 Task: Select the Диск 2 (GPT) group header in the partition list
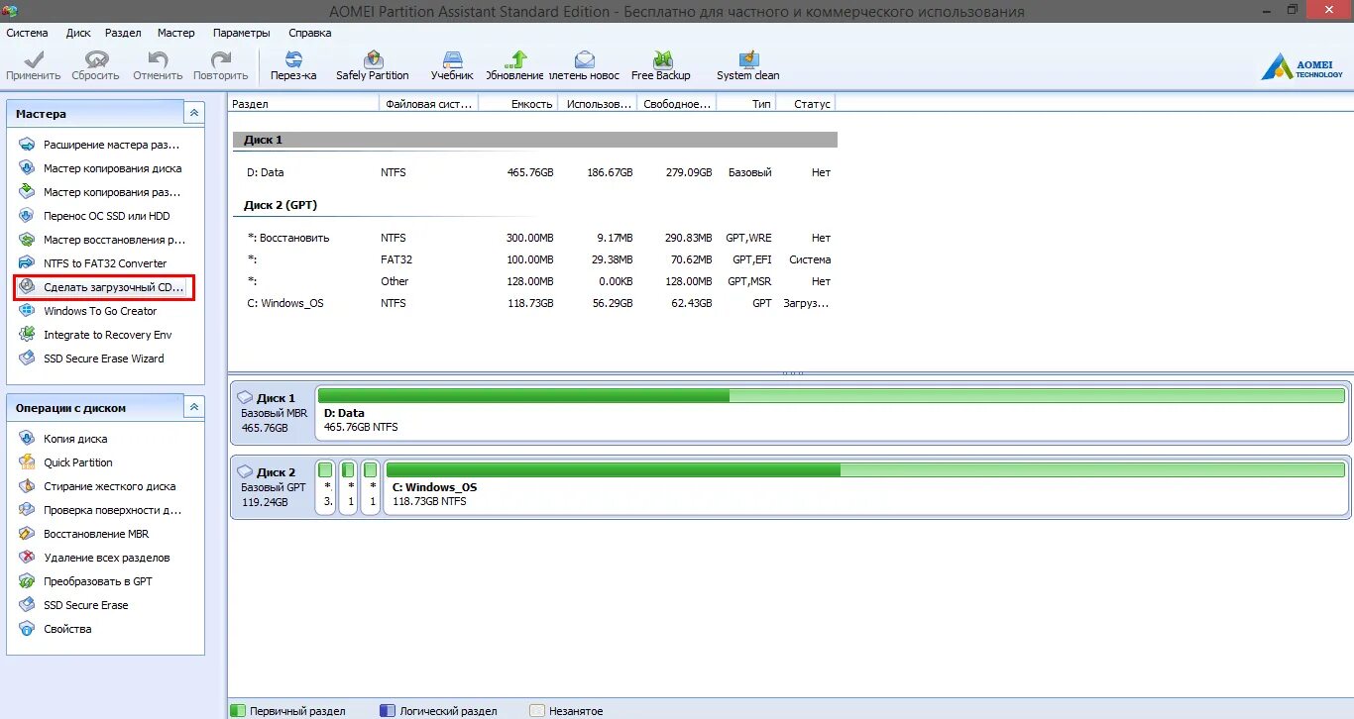point(535,205)
